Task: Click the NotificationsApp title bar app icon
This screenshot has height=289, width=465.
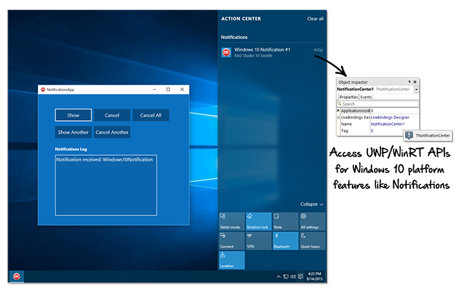Action: coord(43,89)
